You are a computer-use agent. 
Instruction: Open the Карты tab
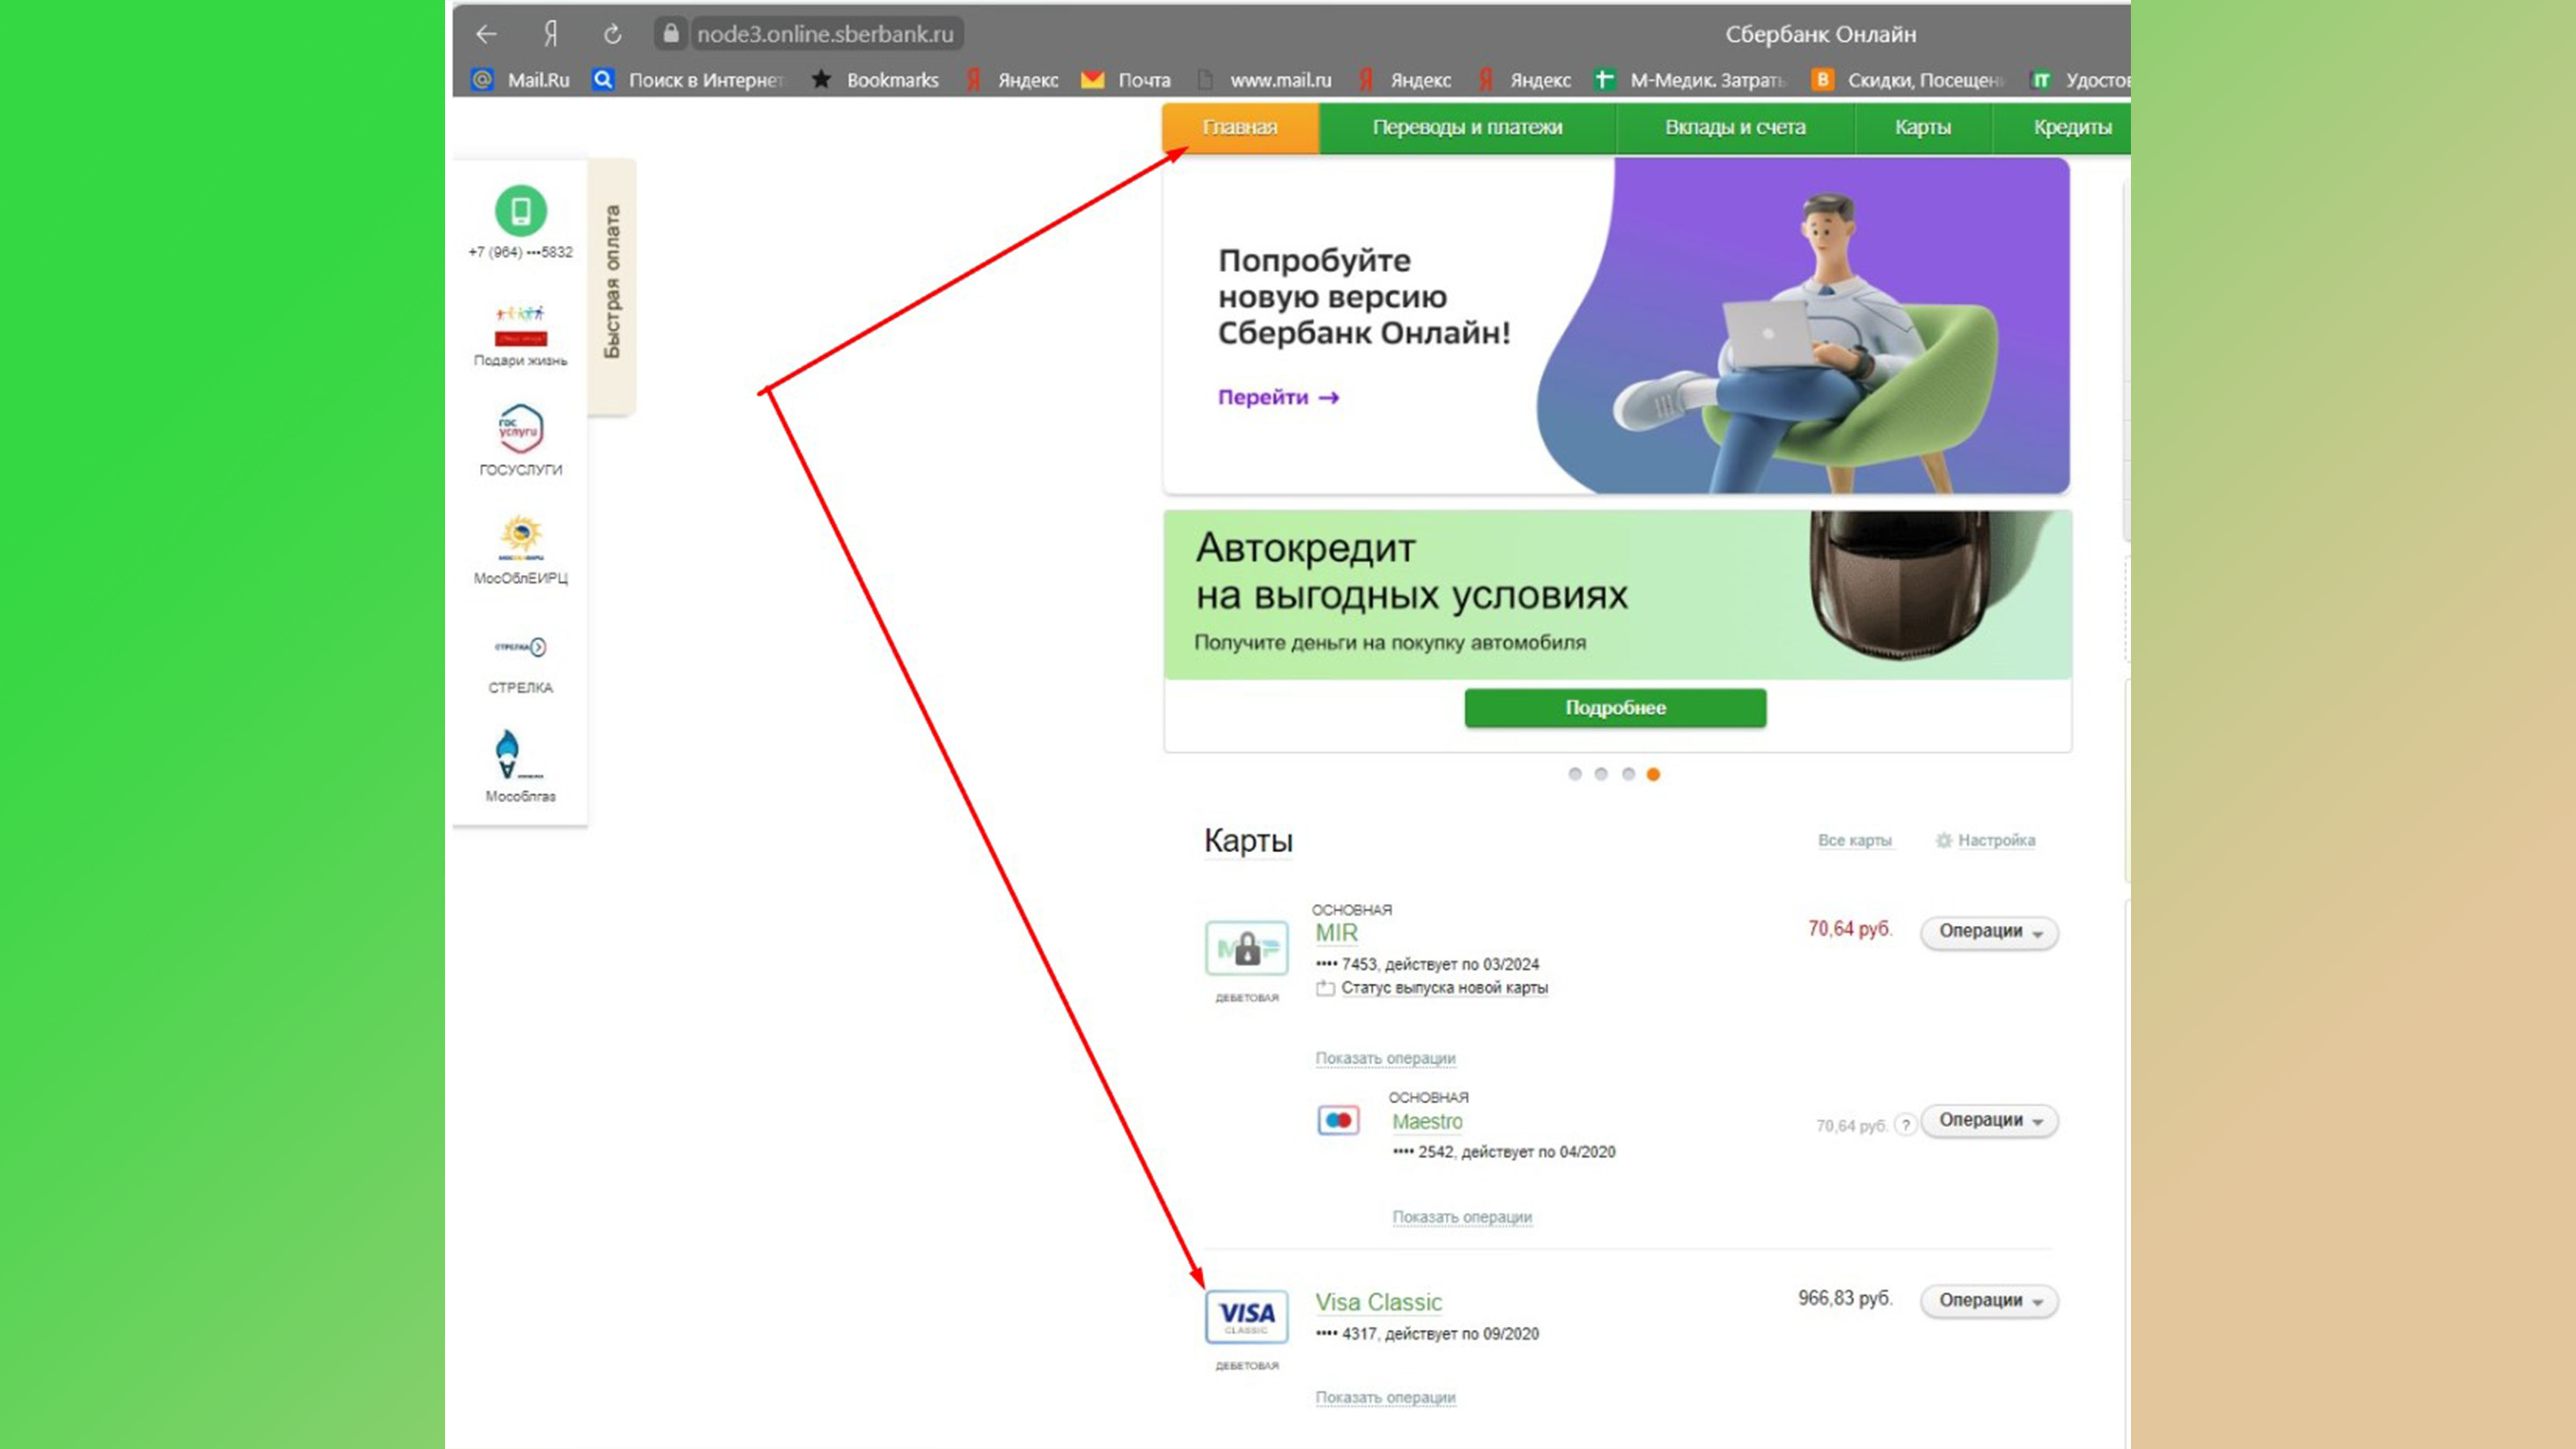point(1923,128)
